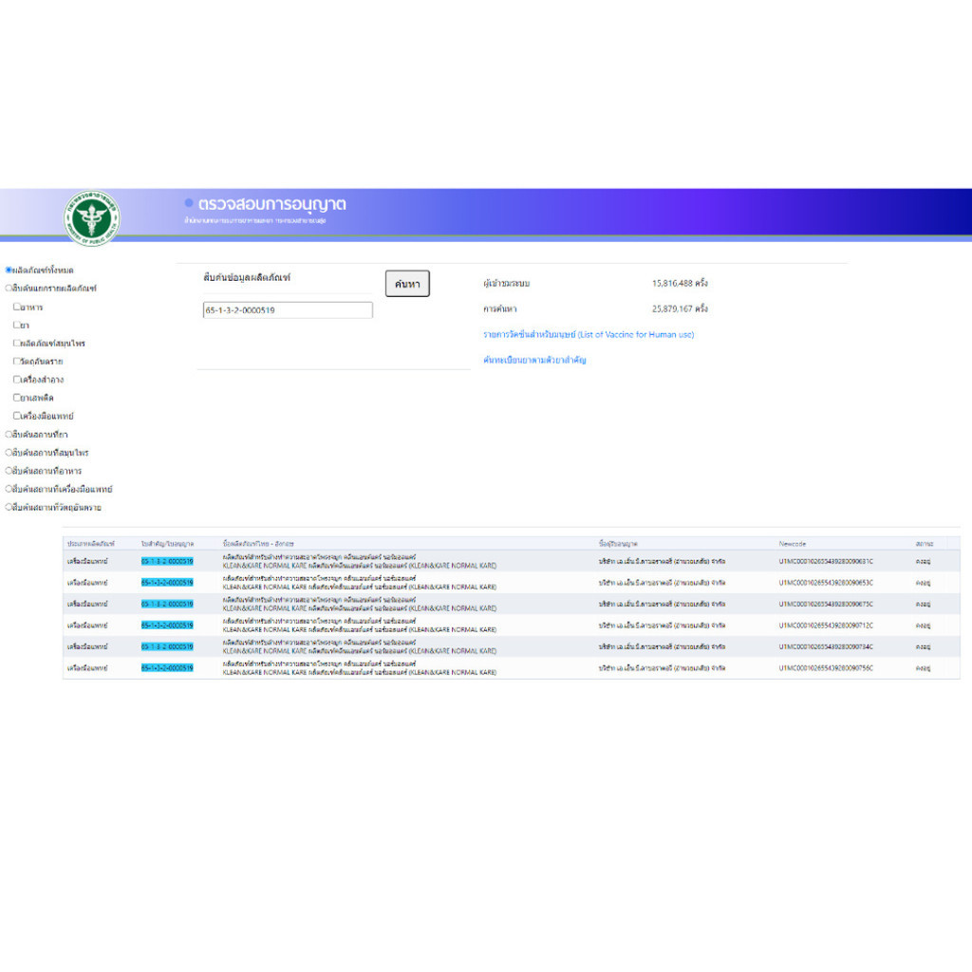This screenshot has height=972, width=972.
Task: Check the วัตถุอันตราย checkbox
Action: (x=17, y=361)
